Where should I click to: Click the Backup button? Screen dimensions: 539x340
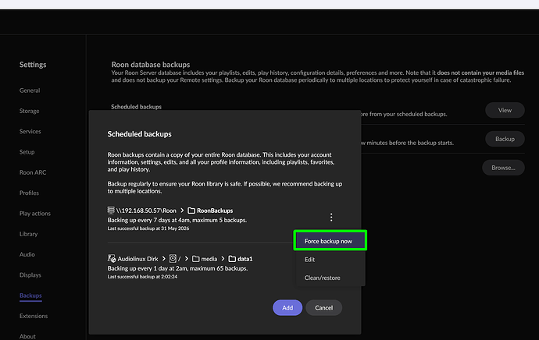(505, 139)
